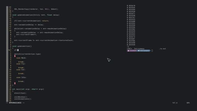
Task: Click the directory name segment of the shell prompt
Action: (x=145, y=51)
